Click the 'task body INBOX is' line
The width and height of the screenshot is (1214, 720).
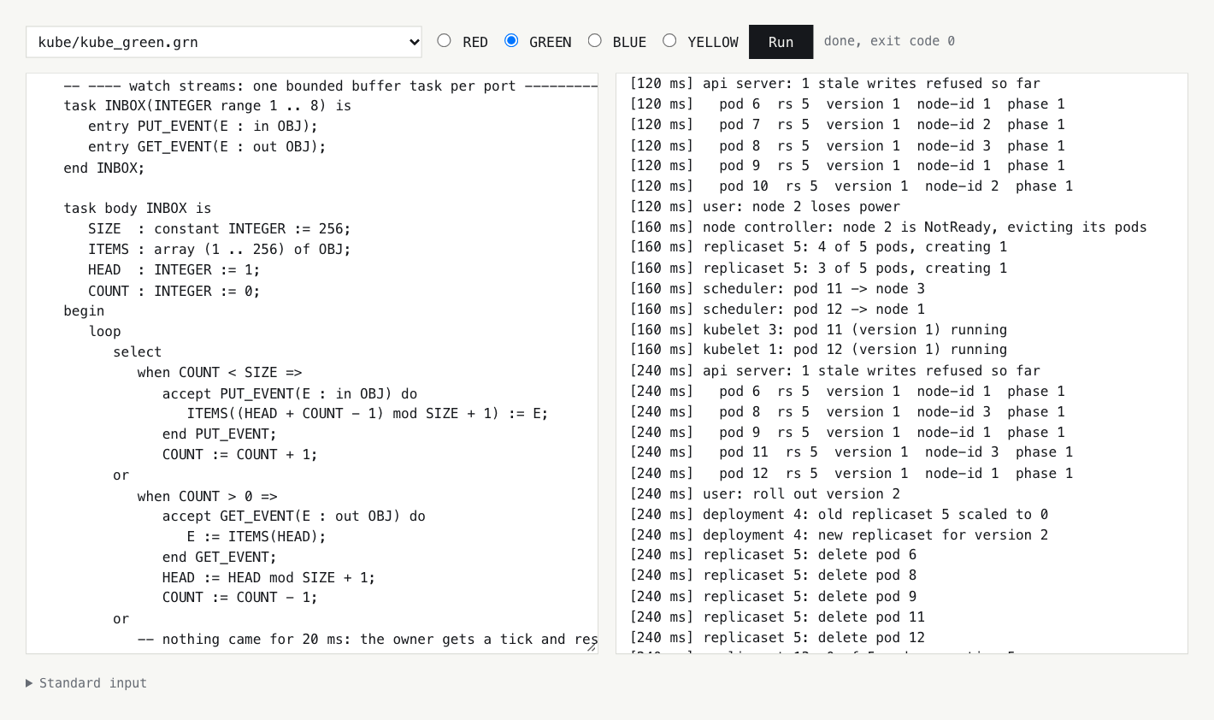point(138,209)
